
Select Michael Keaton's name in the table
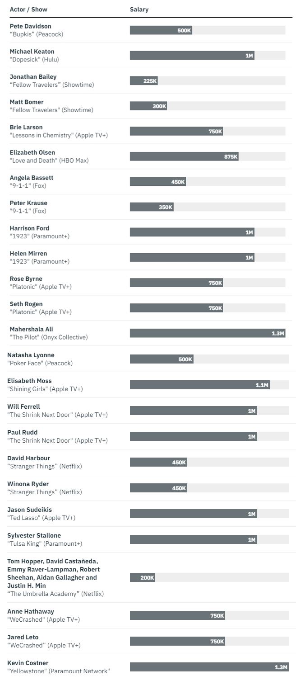click(x=32, y=52)
